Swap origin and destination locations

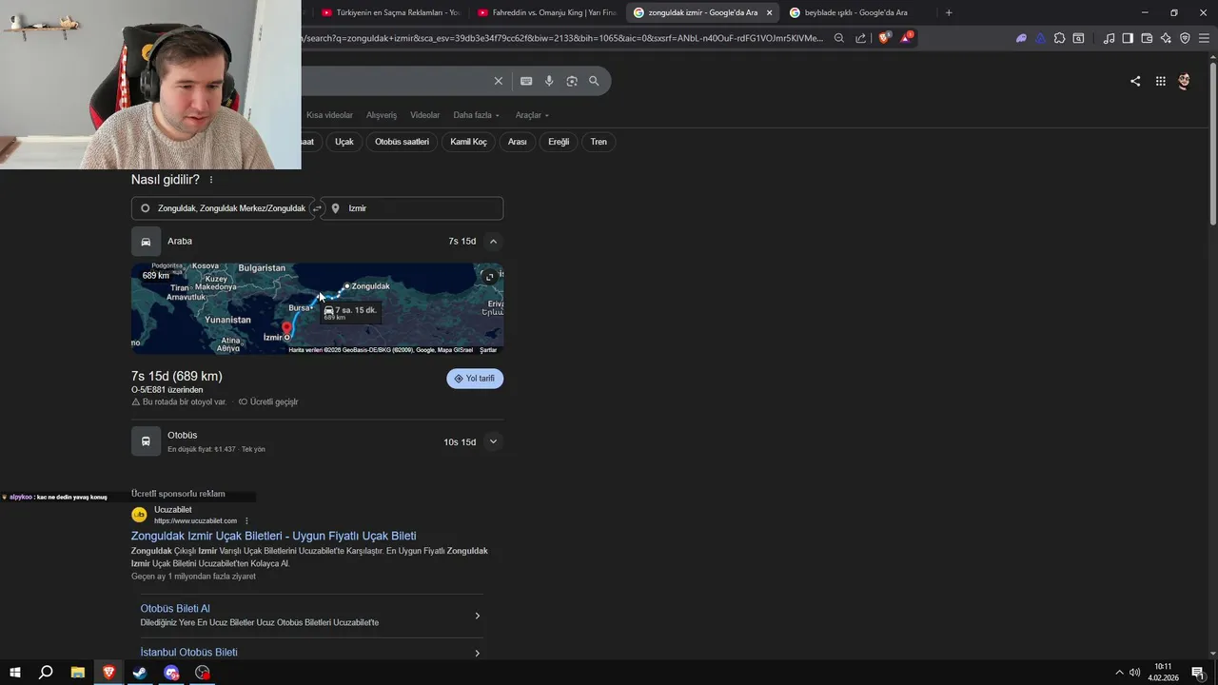tap(317, 208)
